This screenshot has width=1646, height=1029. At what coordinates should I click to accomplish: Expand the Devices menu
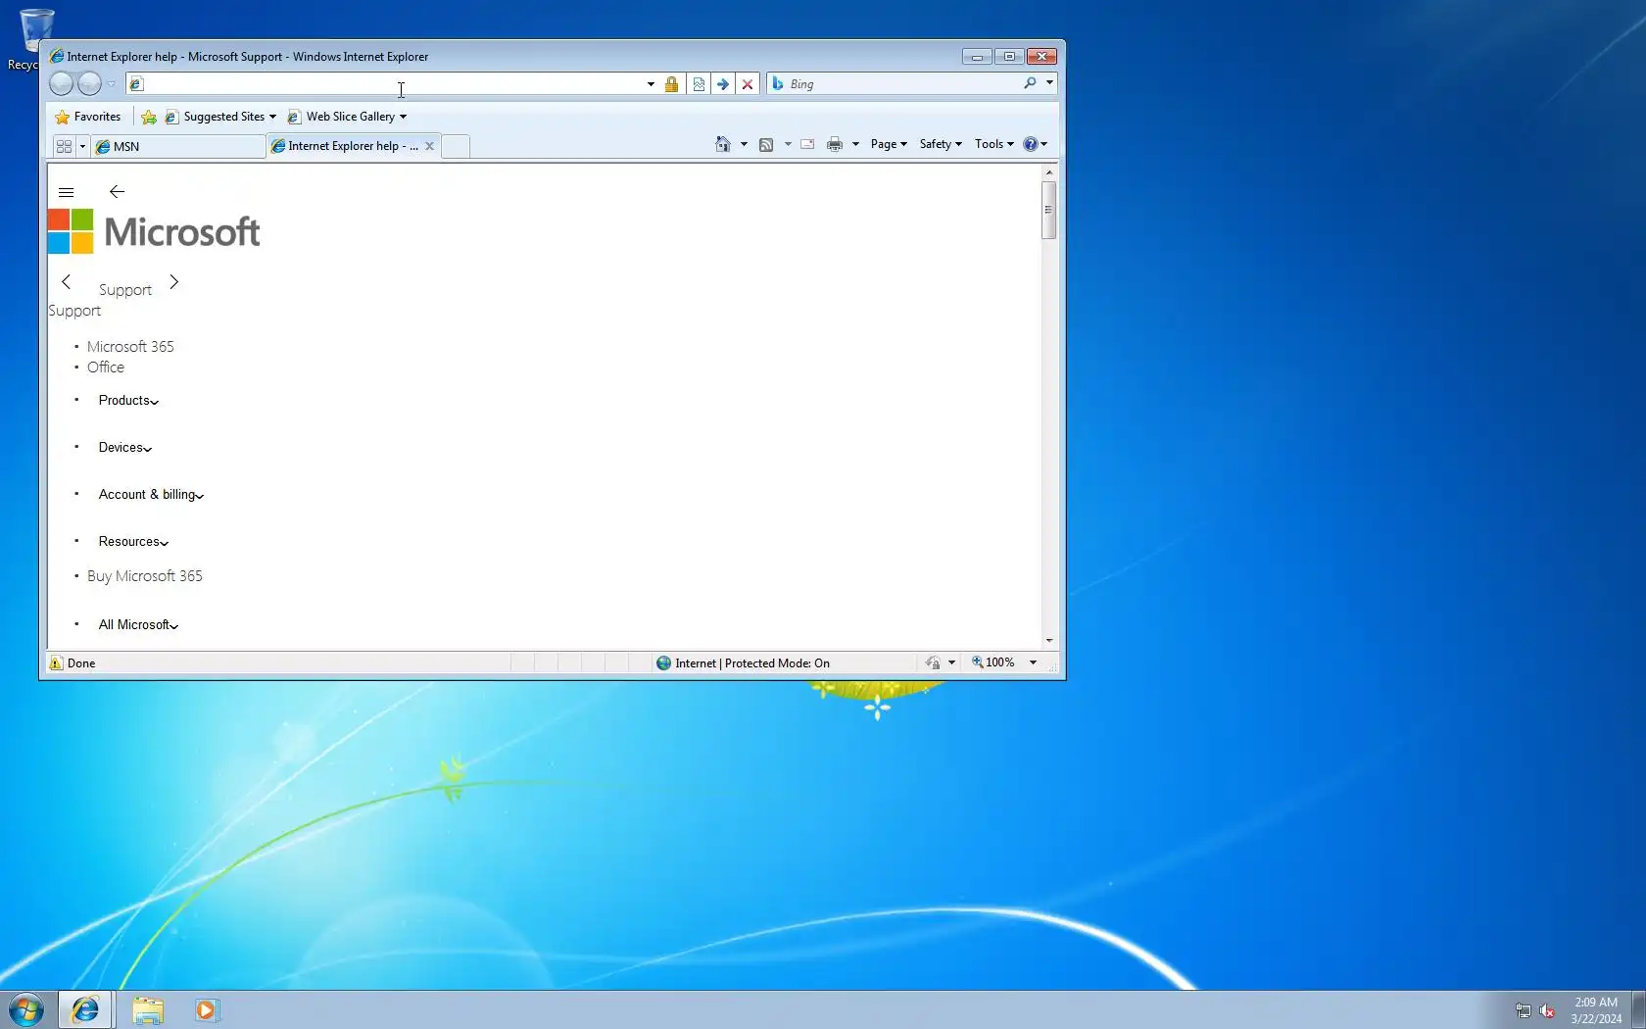click(125, 448)
